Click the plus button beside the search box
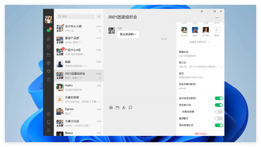The height and width of the screenshot is (147, 261). (x=99, y=16)
